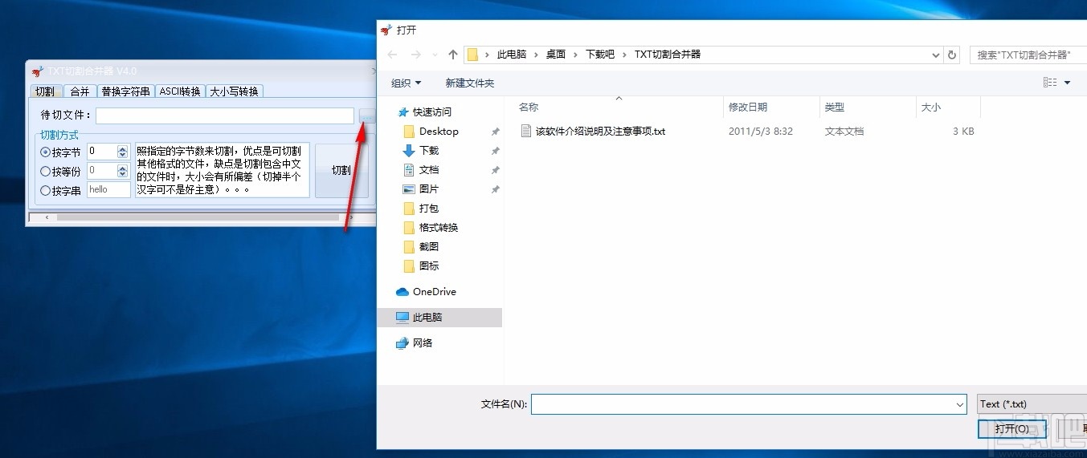Open the recent locations chevron
The image size is (1087, 458).
pyautogui.click(x=435, y=55)
